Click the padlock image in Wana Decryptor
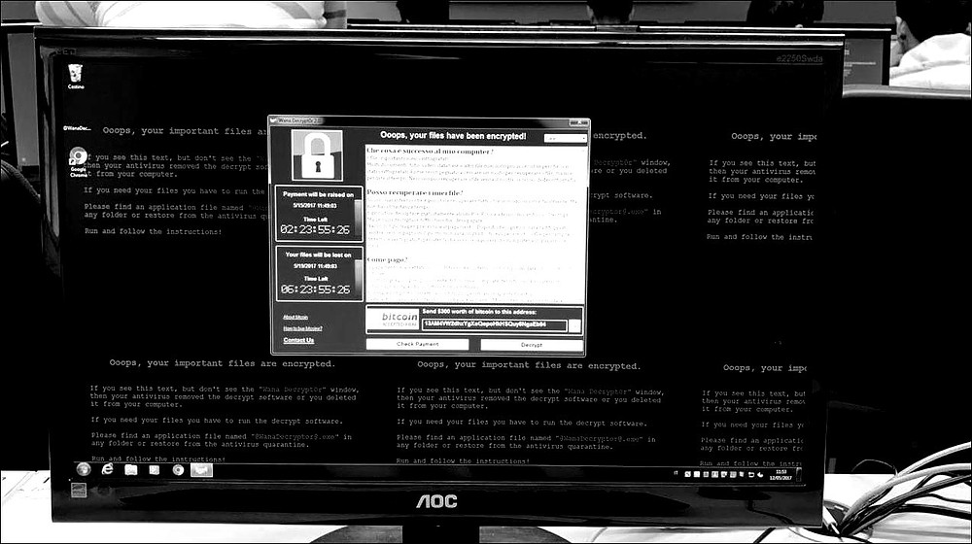This screenshot has height=544, width=972. [x=317, y=154]
